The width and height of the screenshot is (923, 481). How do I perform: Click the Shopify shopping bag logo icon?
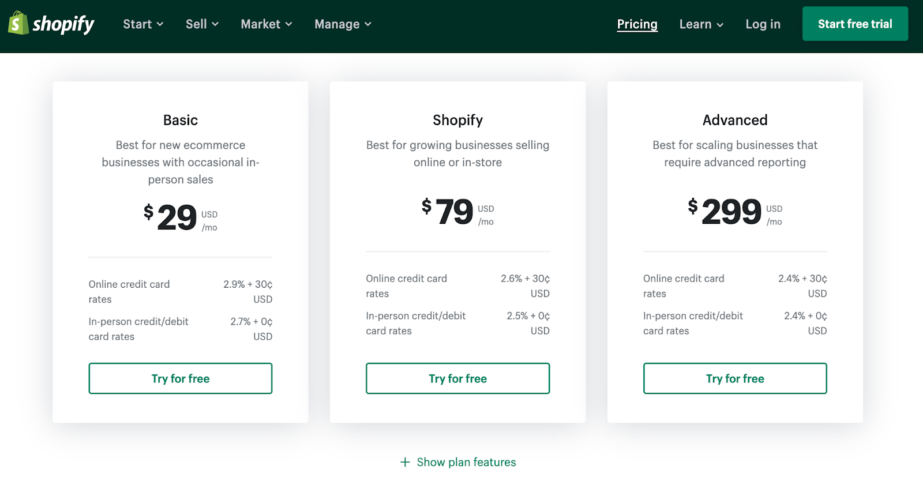[x=18, y=24]
